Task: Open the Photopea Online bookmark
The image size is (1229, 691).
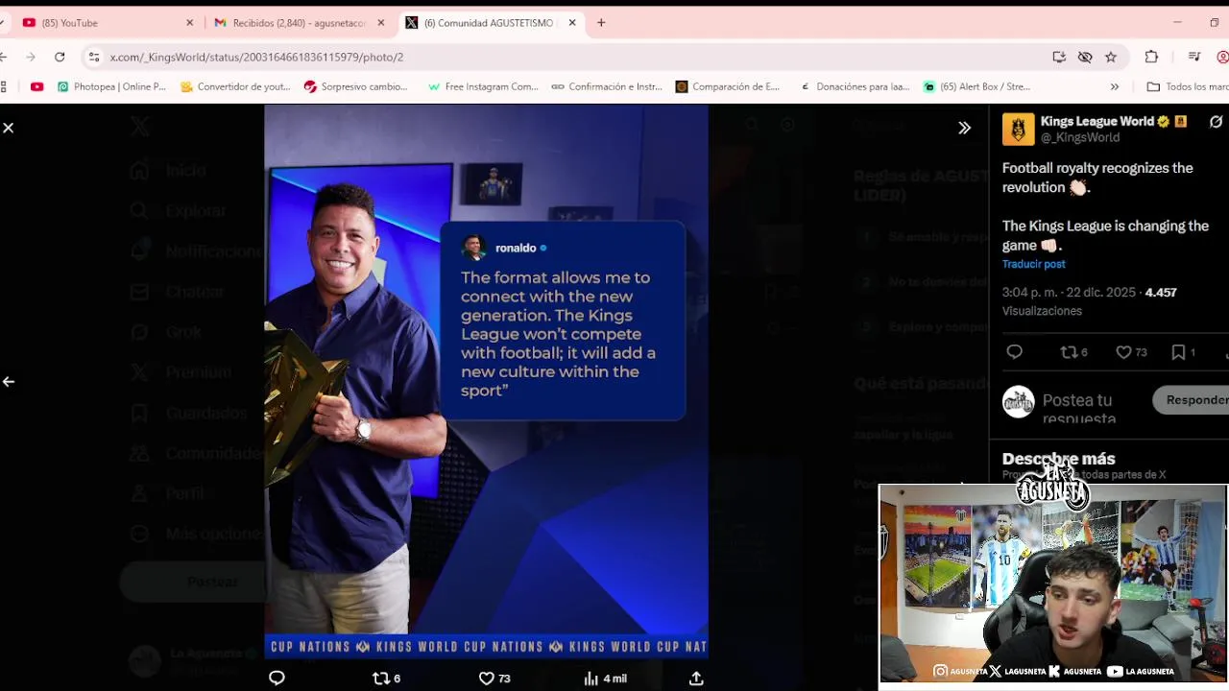Action: 111,86
